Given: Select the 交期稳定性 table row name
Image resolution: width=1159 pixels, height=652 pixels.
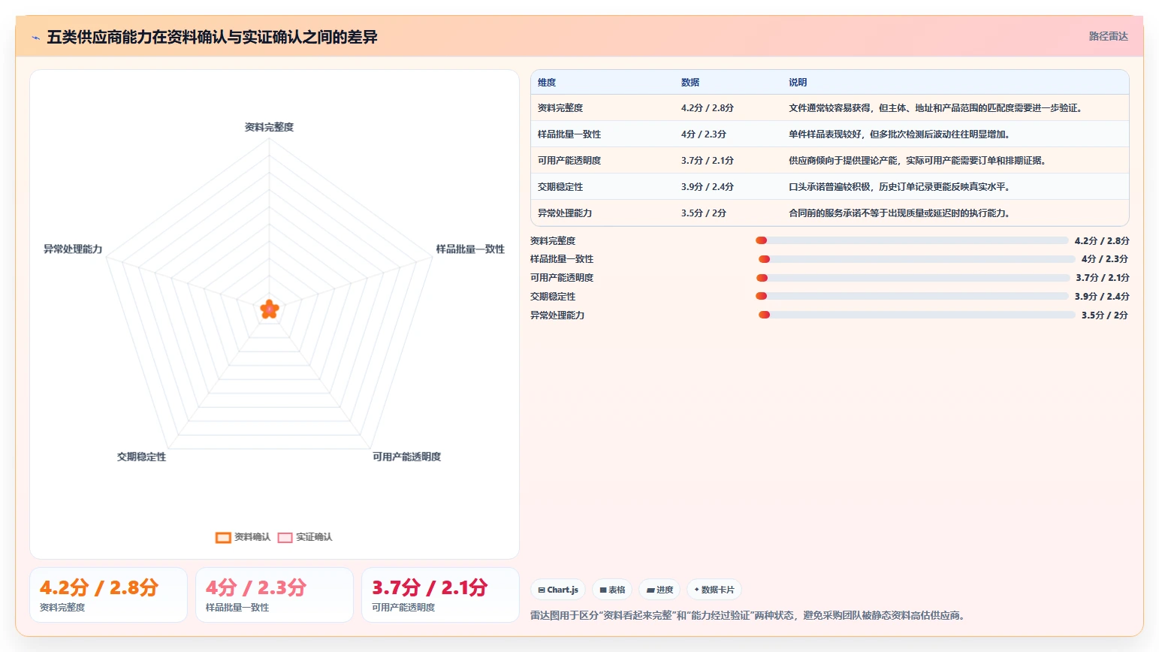Looking at the screenshot, I should pos(560,187).
